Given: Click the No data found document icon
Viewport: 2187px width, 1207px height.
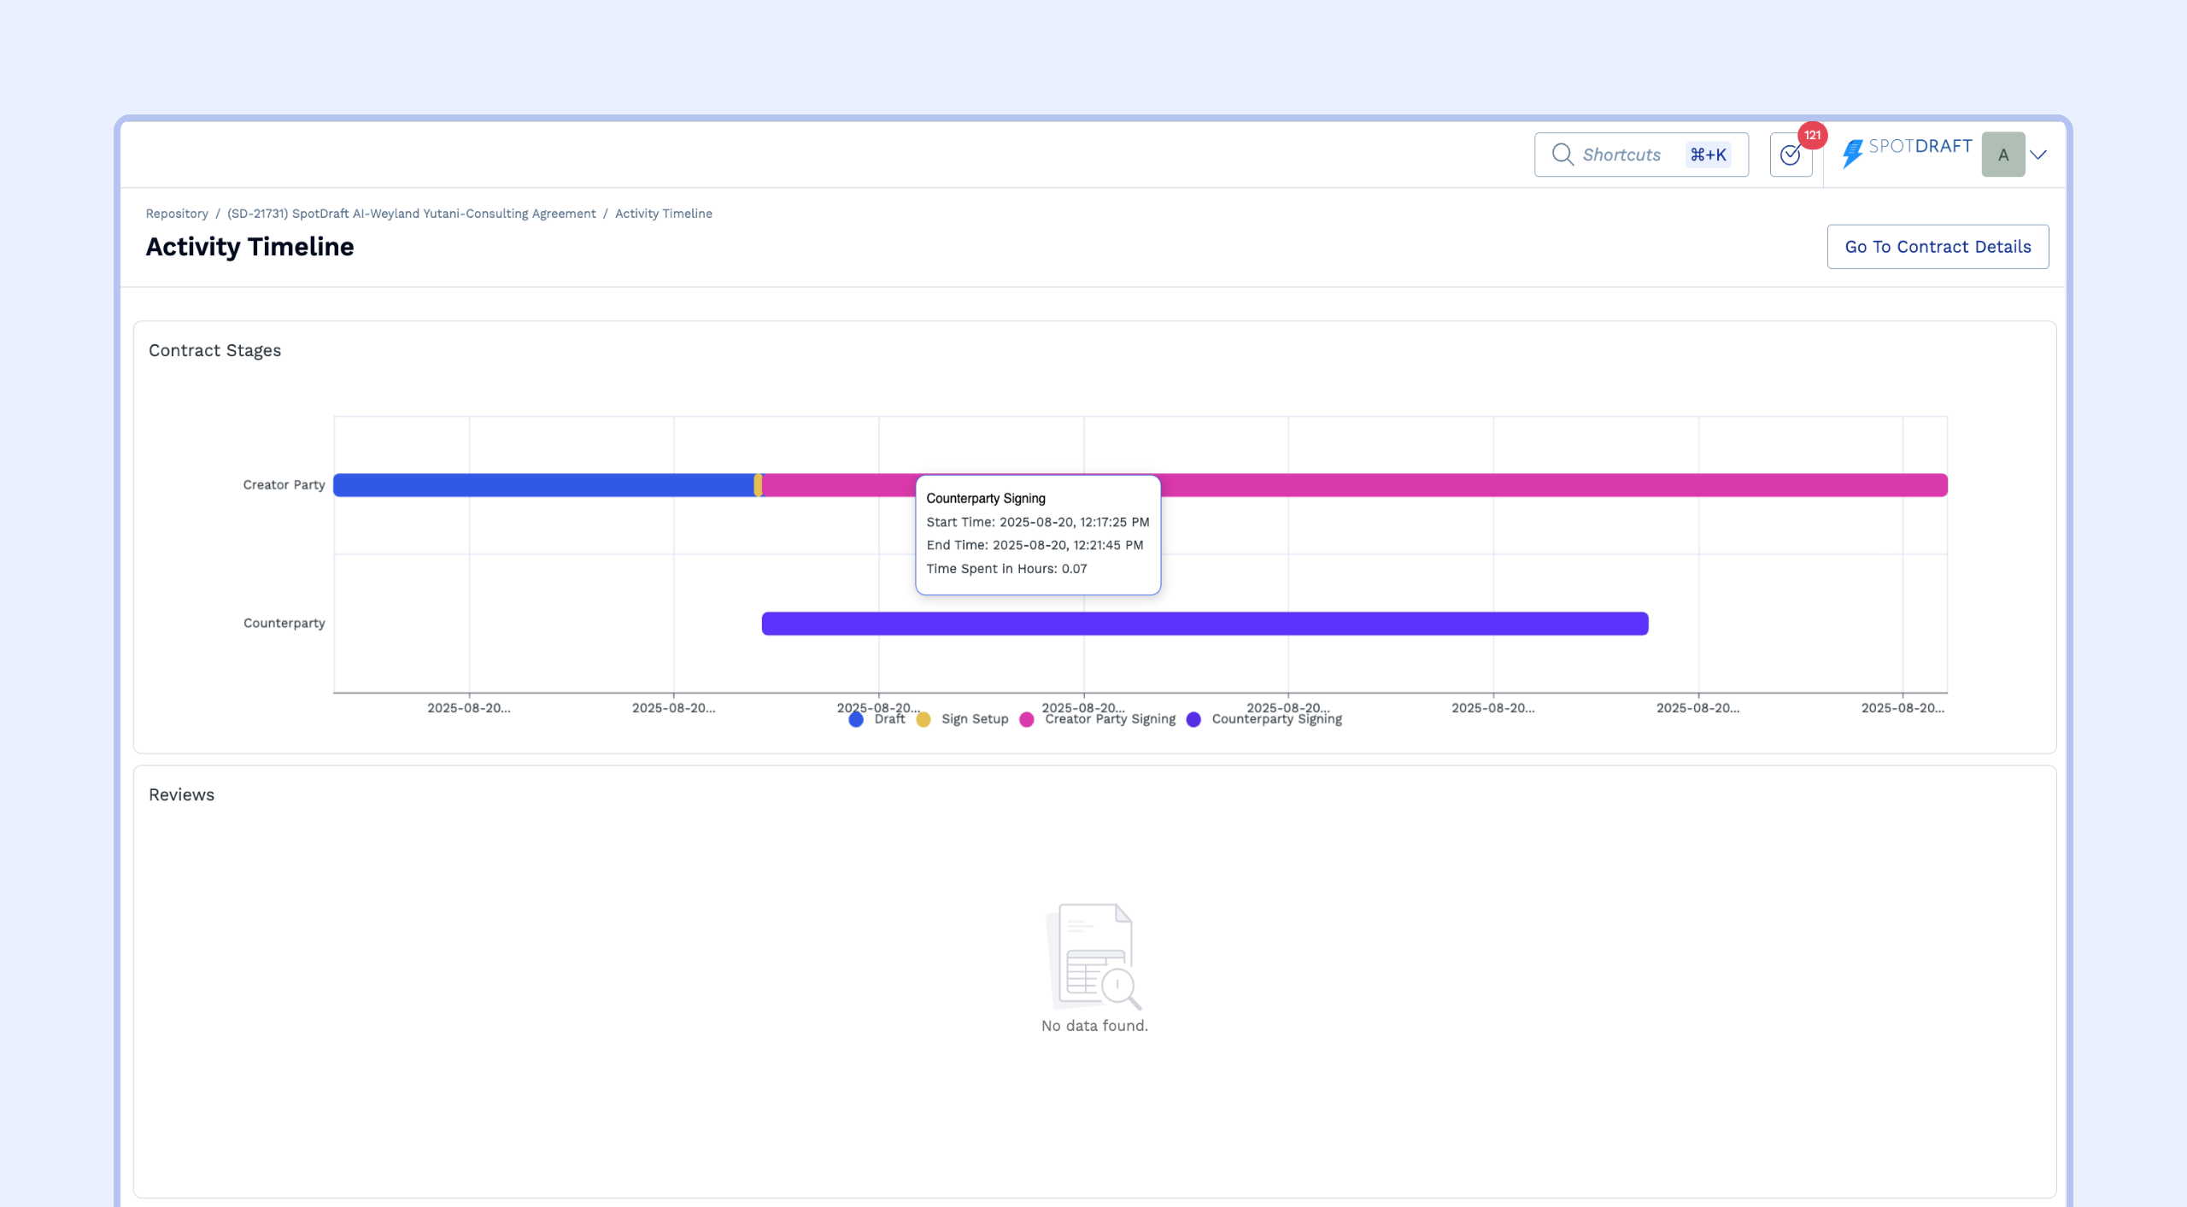Looking at the screenshot, I should 1094,956.
